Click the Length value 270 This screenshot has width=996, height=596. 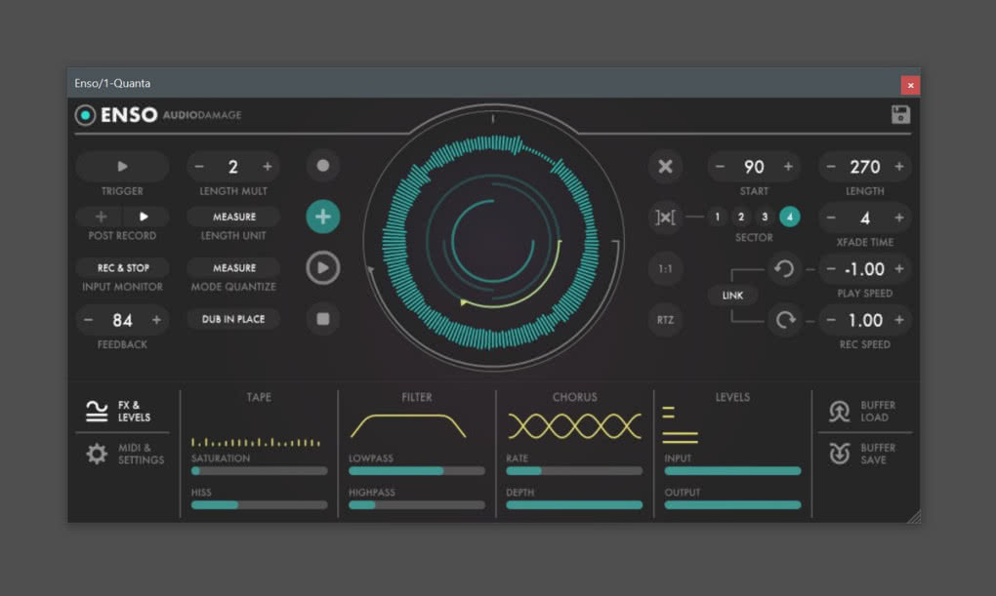click(865, 166)
